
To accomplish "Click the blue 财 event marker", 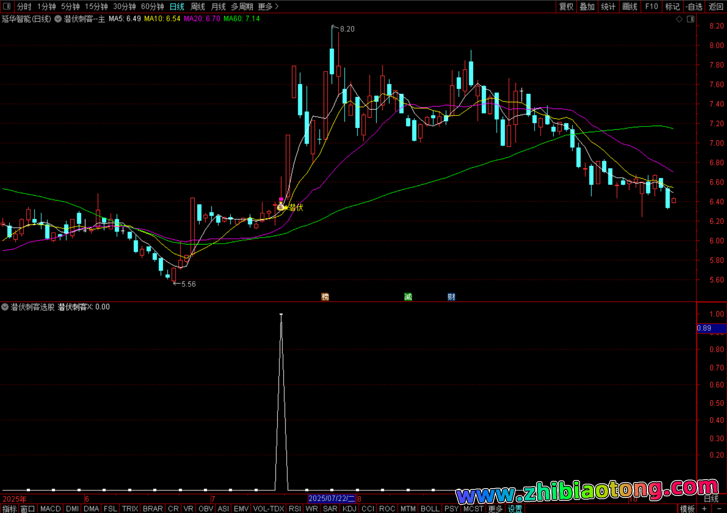I will click(x=451, y=297).
